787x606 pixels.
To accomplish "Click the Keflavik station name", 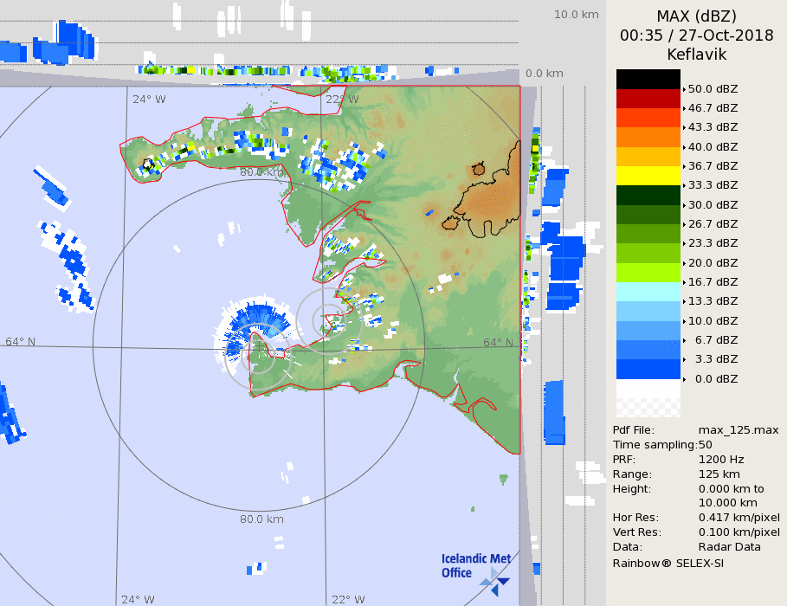I will point(696,55).
